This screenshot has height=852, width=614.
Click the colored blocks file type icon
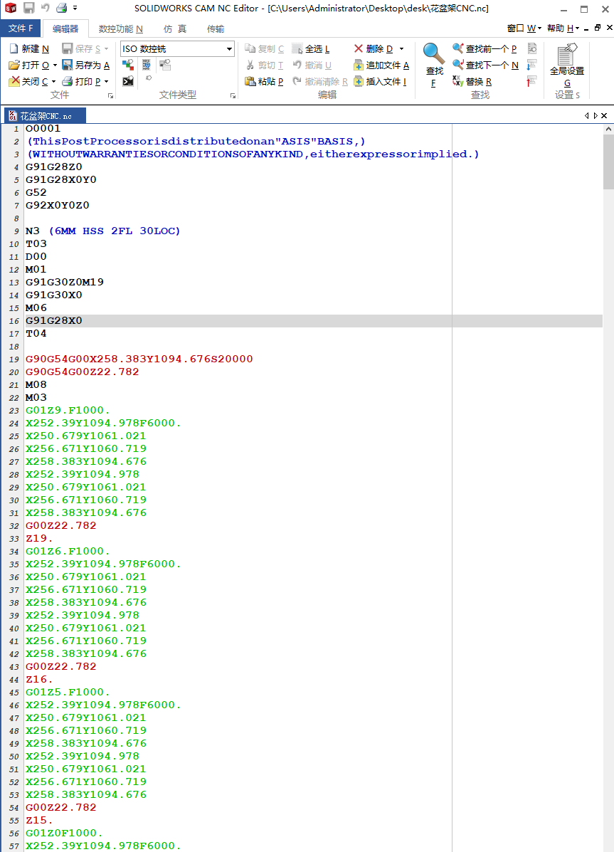coord(127,65)
